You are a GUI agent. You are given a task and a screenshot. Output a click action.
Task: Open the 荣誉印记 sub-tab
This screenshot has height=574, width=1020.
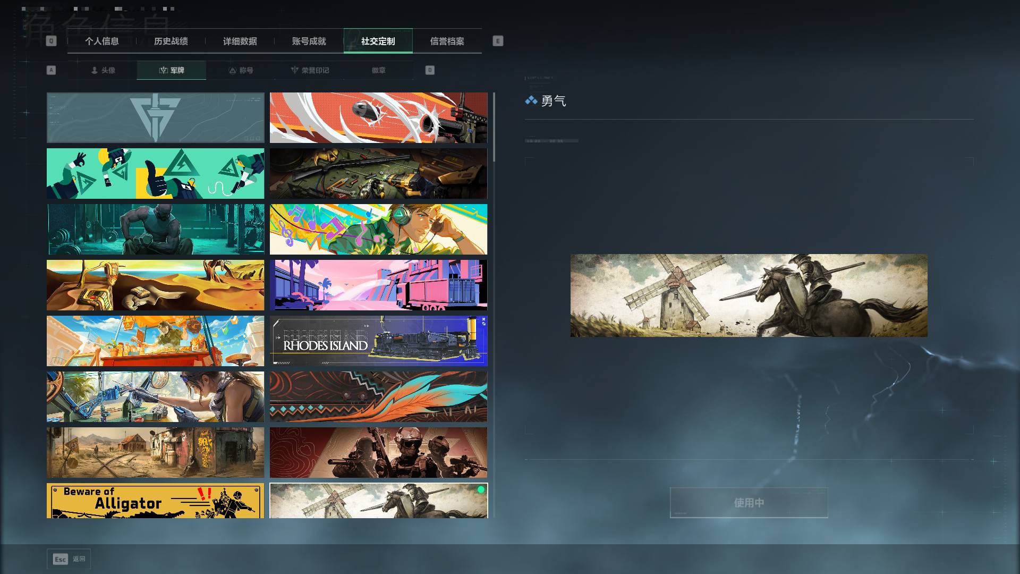click(x=310, y=70)
